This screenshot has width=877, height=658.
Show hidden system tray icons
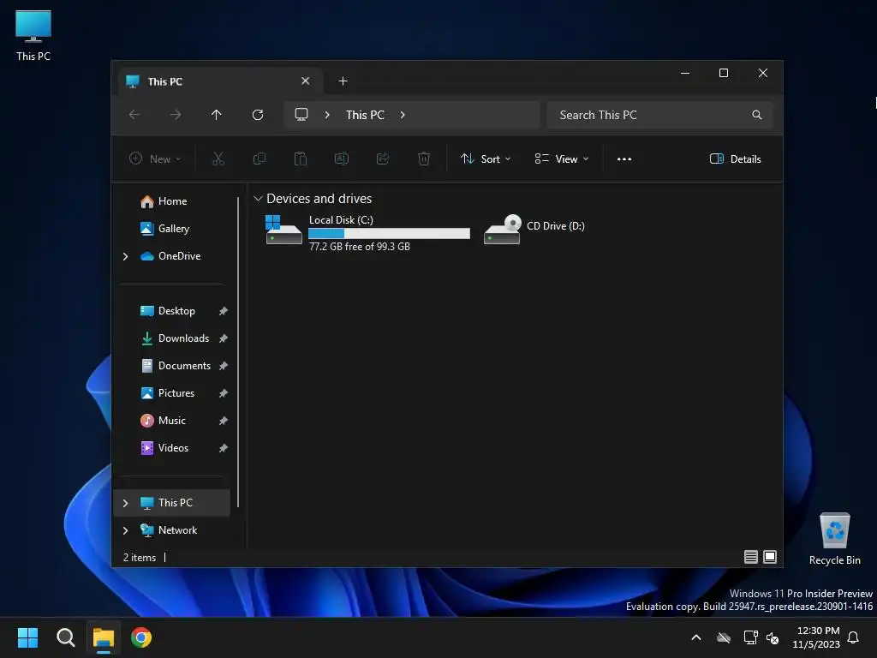(696, 637)
